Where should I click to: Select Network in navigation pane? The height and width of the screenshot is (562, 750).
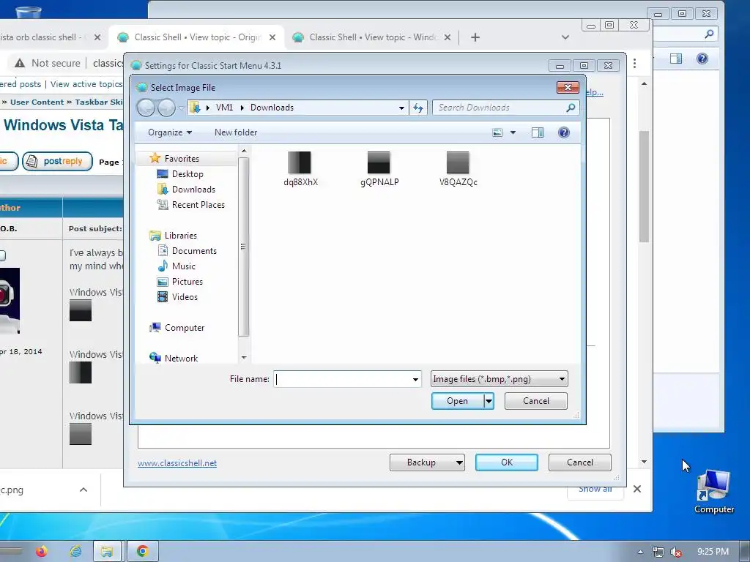point(181,359)
